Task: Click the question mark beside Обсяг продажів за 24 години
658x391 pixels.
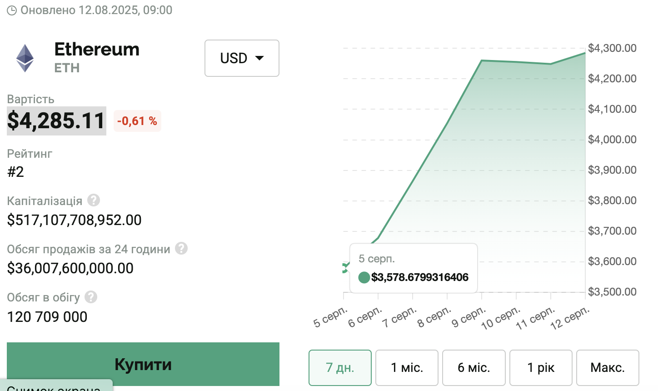Action: pyautogui.click(x=182, y=248)
